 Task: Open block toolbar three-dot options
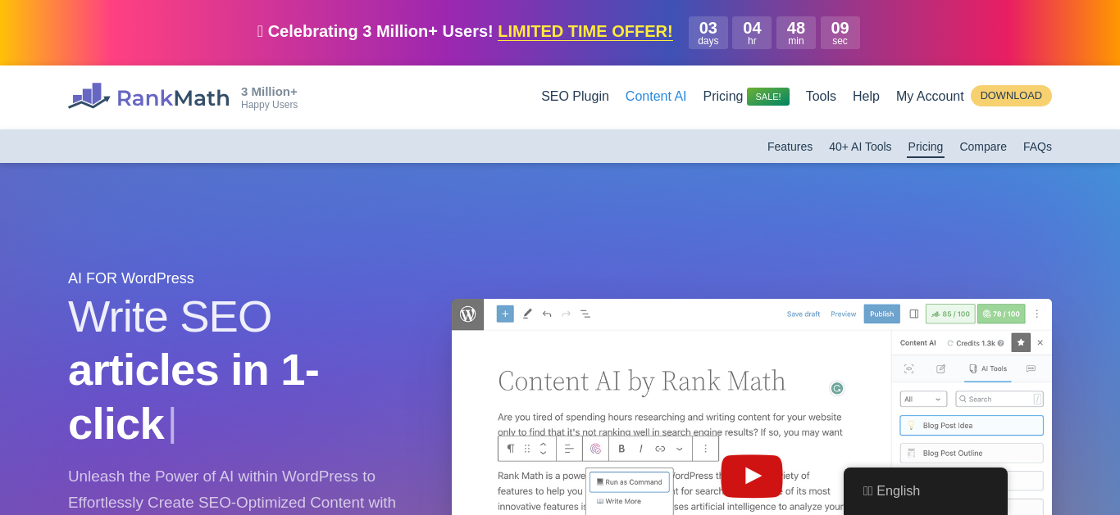pos(705,449)
